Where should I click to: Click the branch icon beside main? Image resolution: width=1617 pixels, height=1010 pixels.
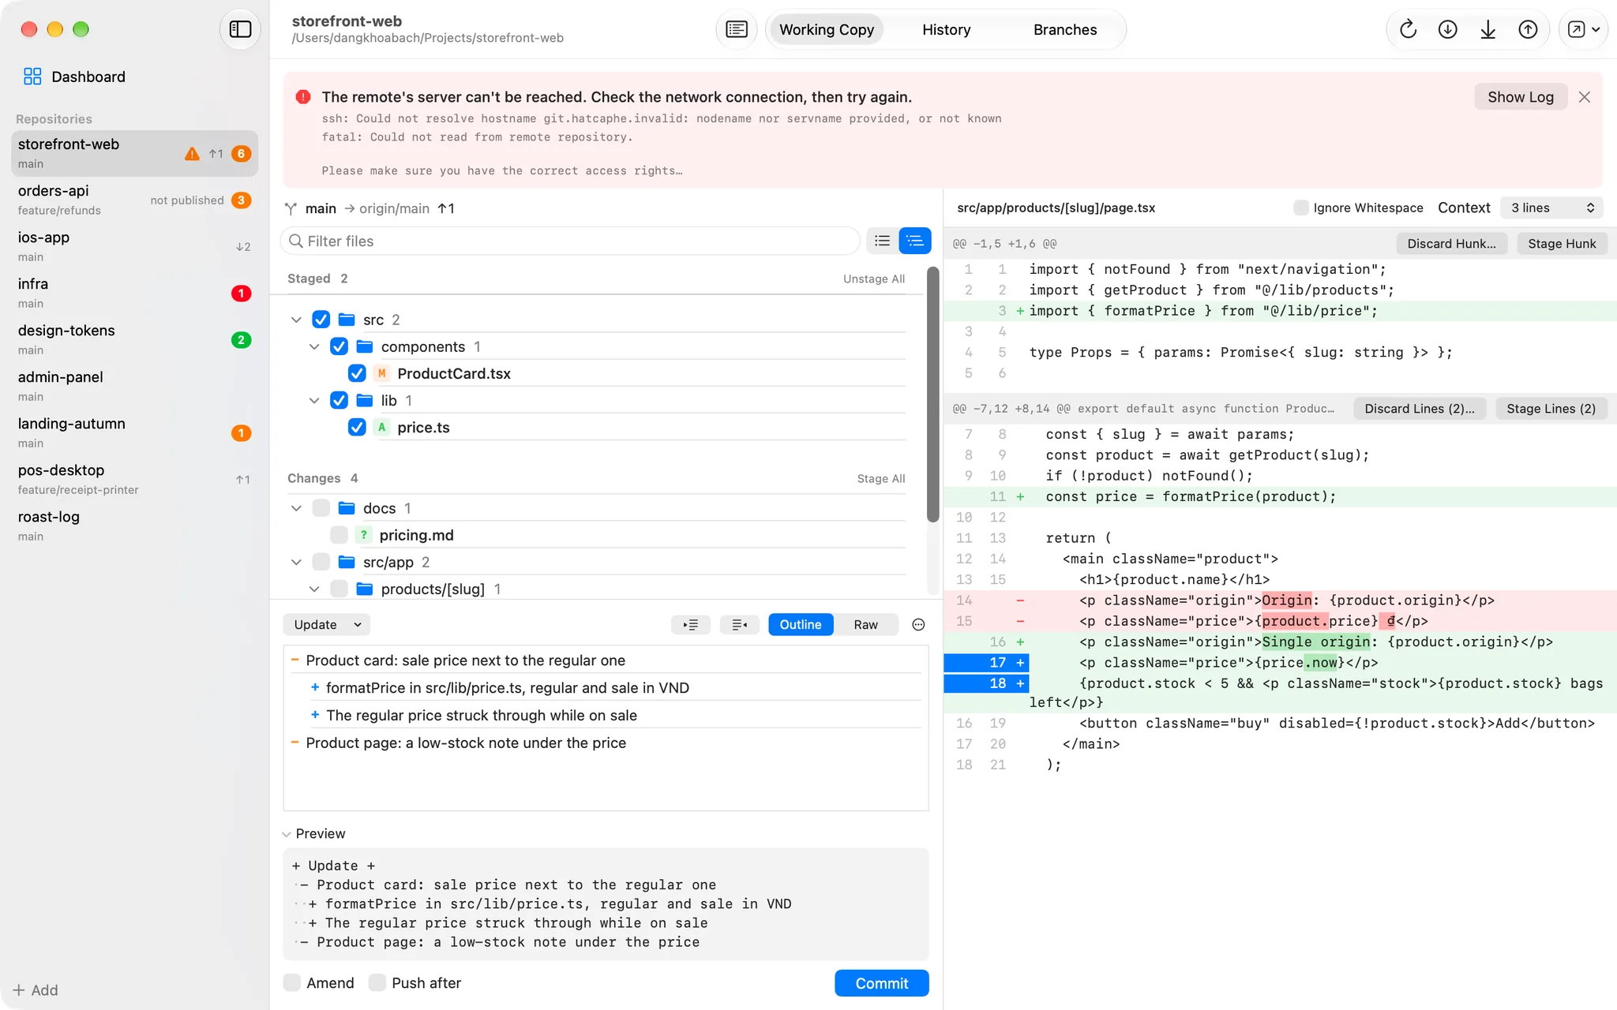tap(291, 208)
